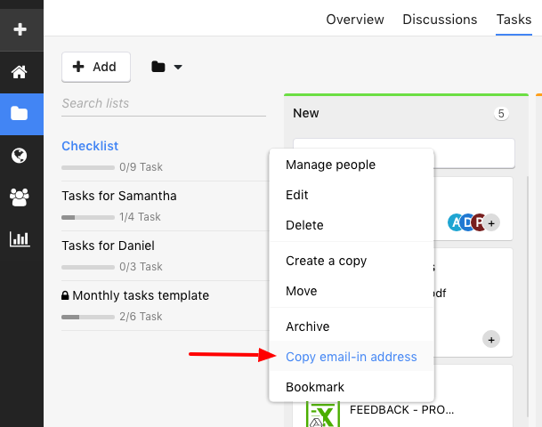Click the plus icon in the sidebar
The height and width of the screenshot is (427, 542).
click(x=20, y=29)
